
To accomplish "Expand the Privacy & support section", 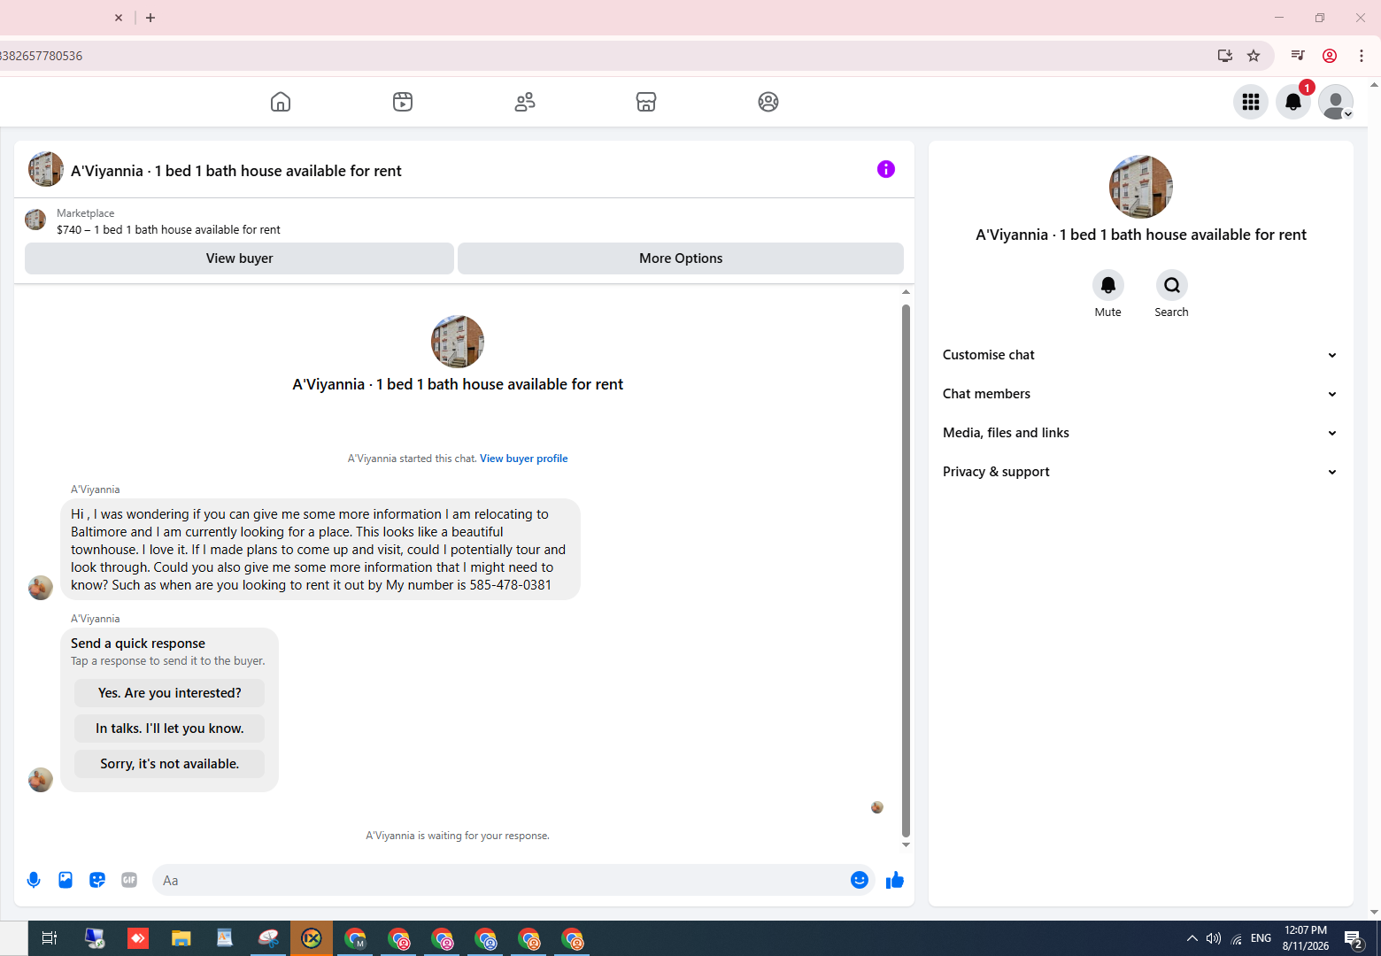I will point(1140,472).
